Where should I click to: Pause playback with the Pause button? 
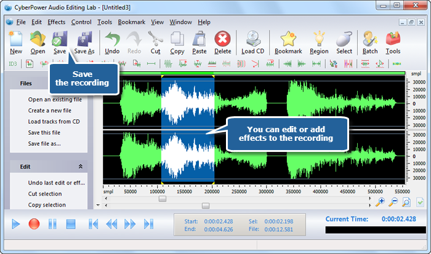(x=52, y=224)
